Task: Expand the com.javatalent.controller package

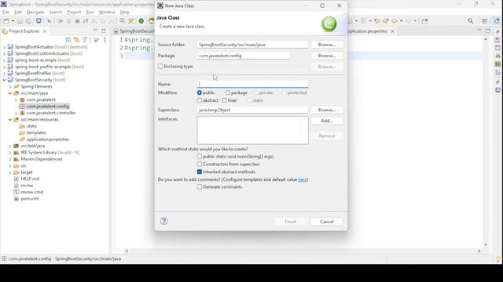Action: point(16,113)
